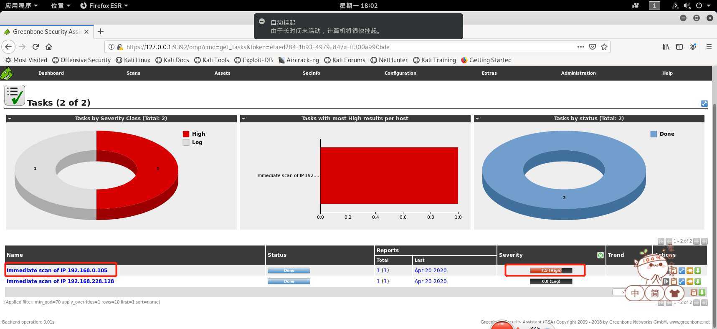The height and width of the screenshot is (329, 717).
Task: Open last report date for 192.168.228.128
Action: (431, 281)
